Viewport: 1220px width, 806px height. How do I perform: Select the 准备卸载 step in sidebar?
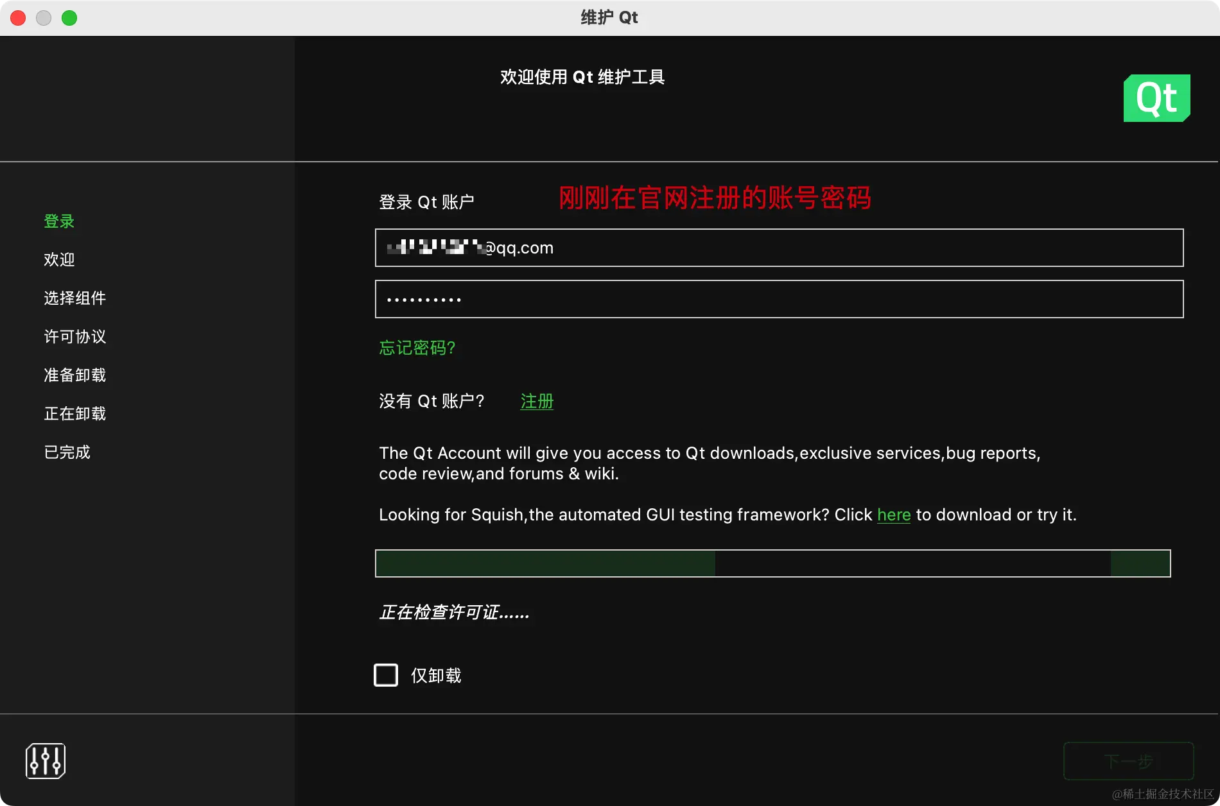[x=74, y=375]
